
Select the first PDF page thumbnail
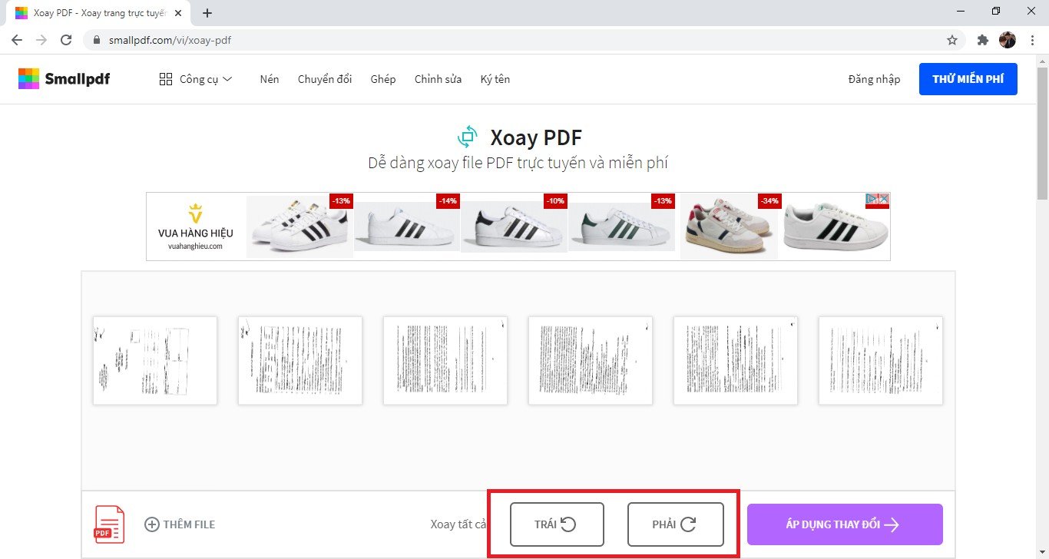click(x=154, y=360)
